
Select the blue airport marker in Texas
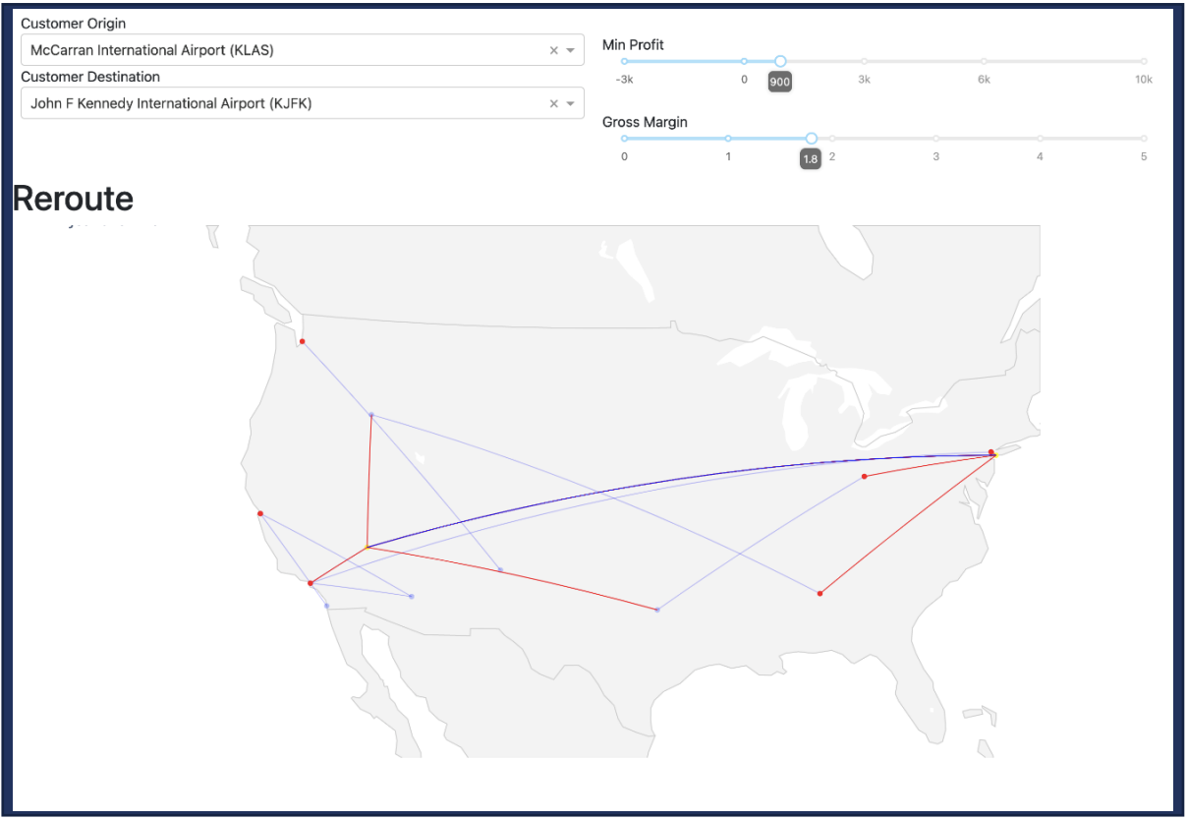pos(656,610)
